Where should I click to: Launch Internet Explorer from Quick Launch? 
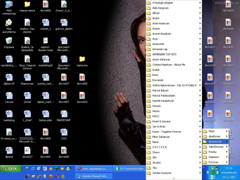tap(33, 169)
